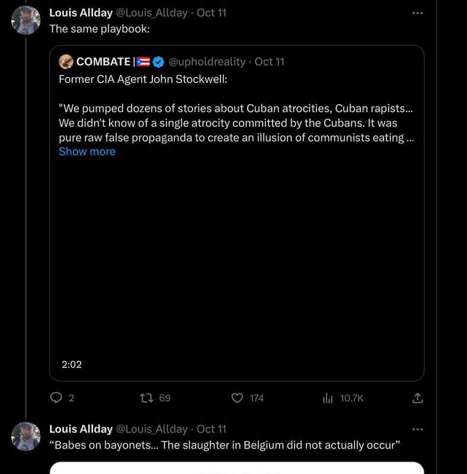
Task: Click the share icon on first tweet
Action: coord(417,398)
